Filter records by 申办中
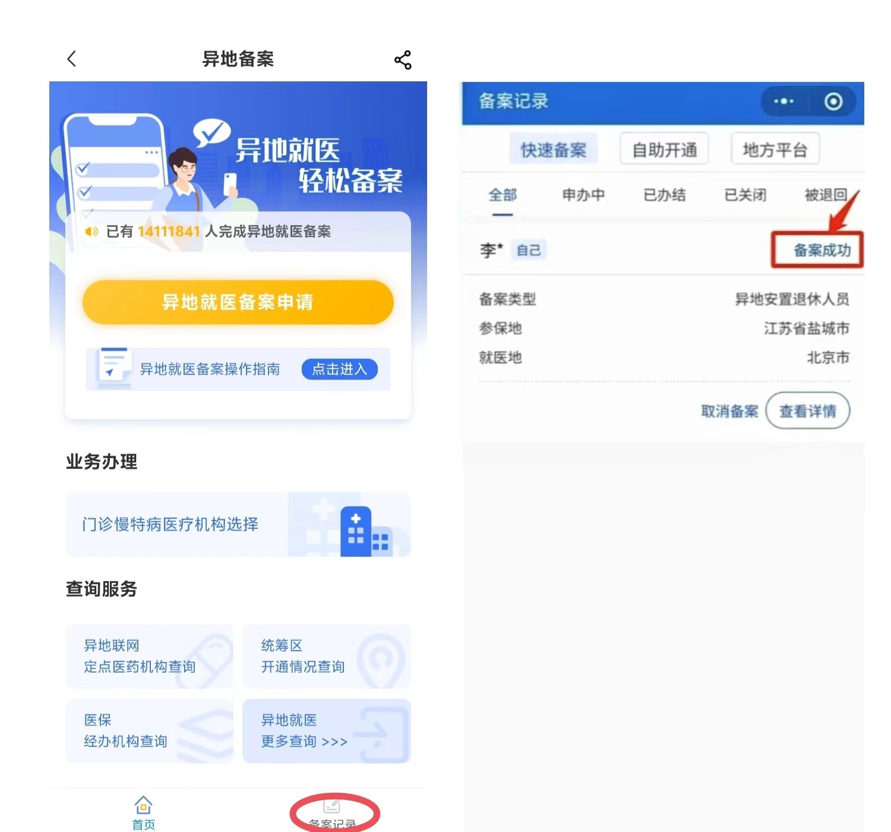Viewport: 891px width, 832px height. tap(583, 195)
